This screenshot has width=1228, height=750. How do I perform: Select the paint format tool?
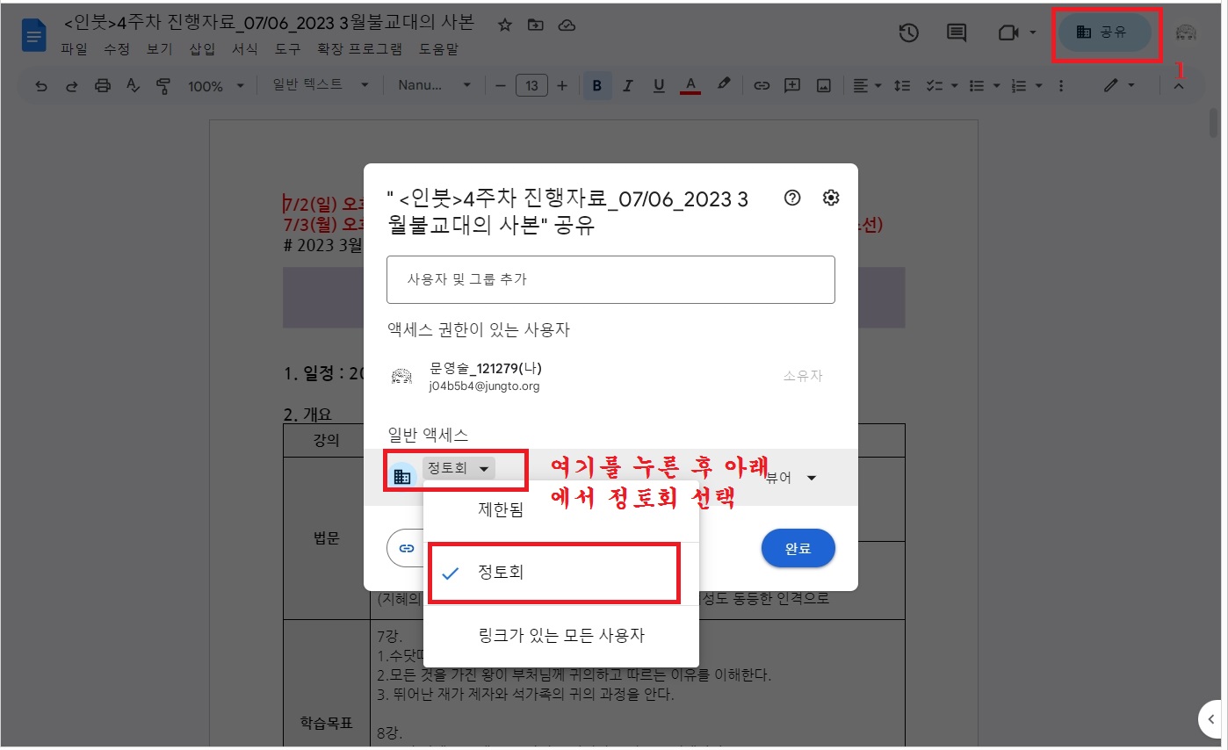point(163,85)
